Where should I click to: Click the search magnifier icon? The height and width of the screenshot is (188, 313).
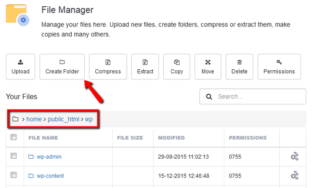click(x=209, y=97)
